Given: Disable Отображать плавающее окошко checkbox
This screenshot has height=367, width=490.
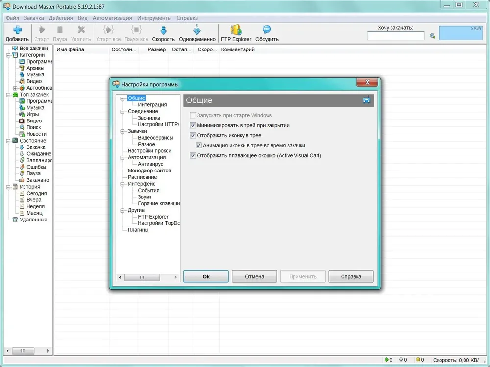Looking at the screenshot, I should coord(193,156).
